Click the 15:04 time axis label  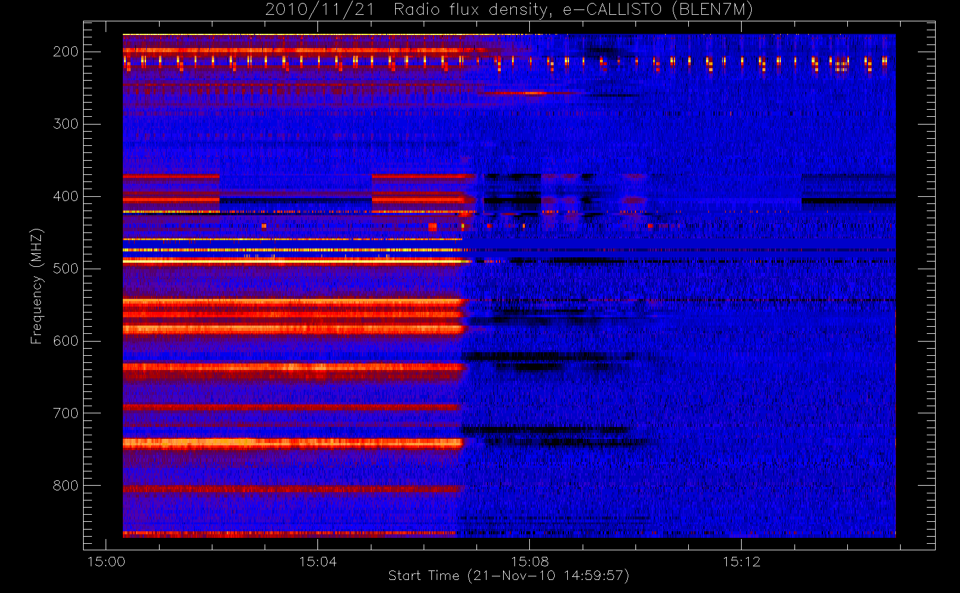pos(318,562)
